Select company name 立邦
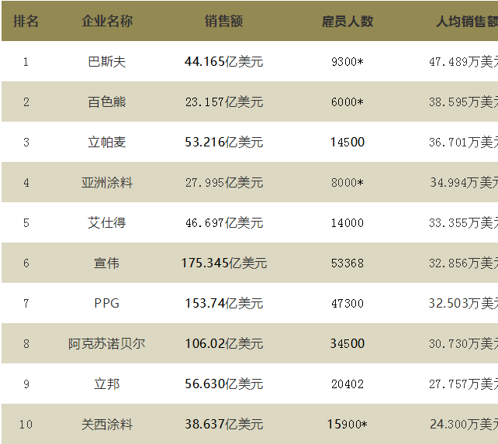498x444 pixels. [x=107, y=384]
